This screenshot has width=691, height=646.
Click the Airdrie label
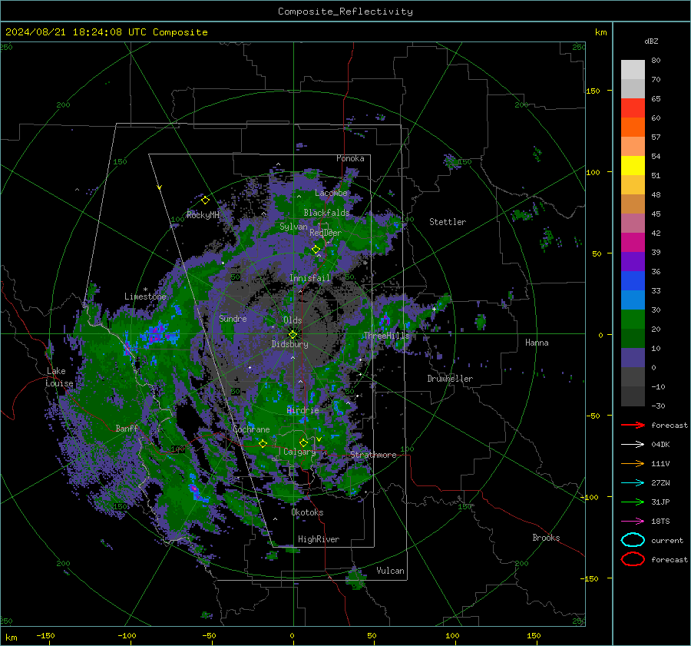[x=303, y=410]
